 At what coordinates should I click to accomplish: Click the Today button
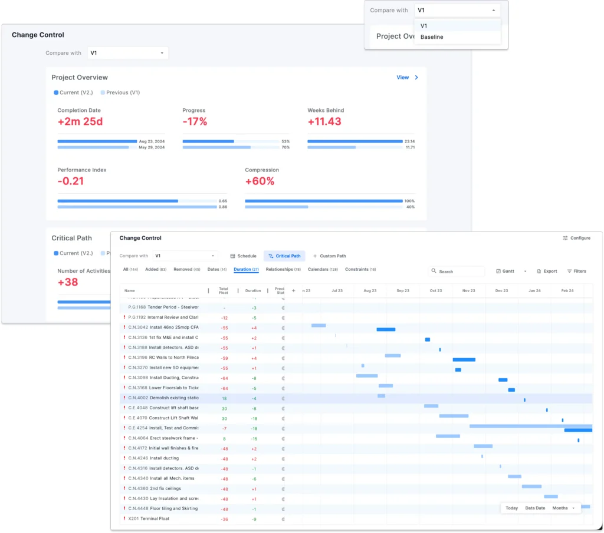pos(511,508)
